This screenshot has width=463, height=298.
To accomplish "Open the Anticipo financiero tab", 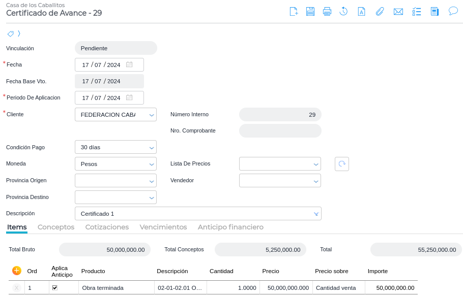I will 230,227.
